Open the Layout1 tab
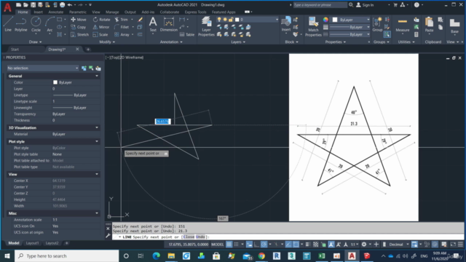The image size is (466, 262). [x=32, y=243]
